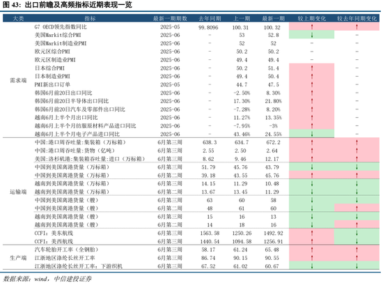This screenshot has width=383, height=285.
Task: Select the 39.18 value cell
Action: (208, 176)
